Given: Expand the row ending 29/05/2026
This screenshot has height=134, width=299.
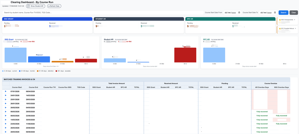Looking at the screenshot, I should pos(6,112).
